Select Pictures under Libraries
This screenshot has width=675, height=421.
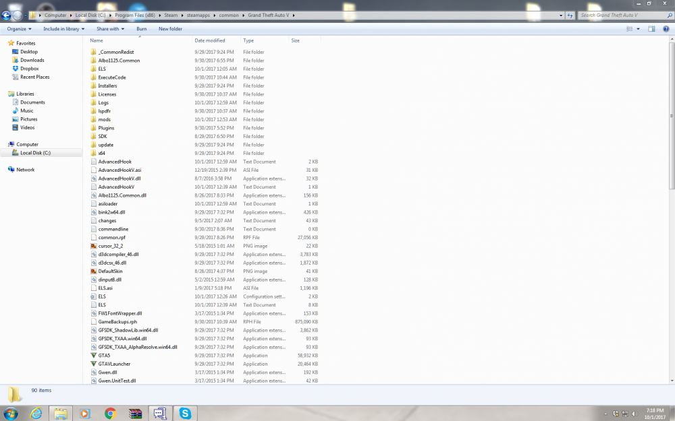click(29, 119)
